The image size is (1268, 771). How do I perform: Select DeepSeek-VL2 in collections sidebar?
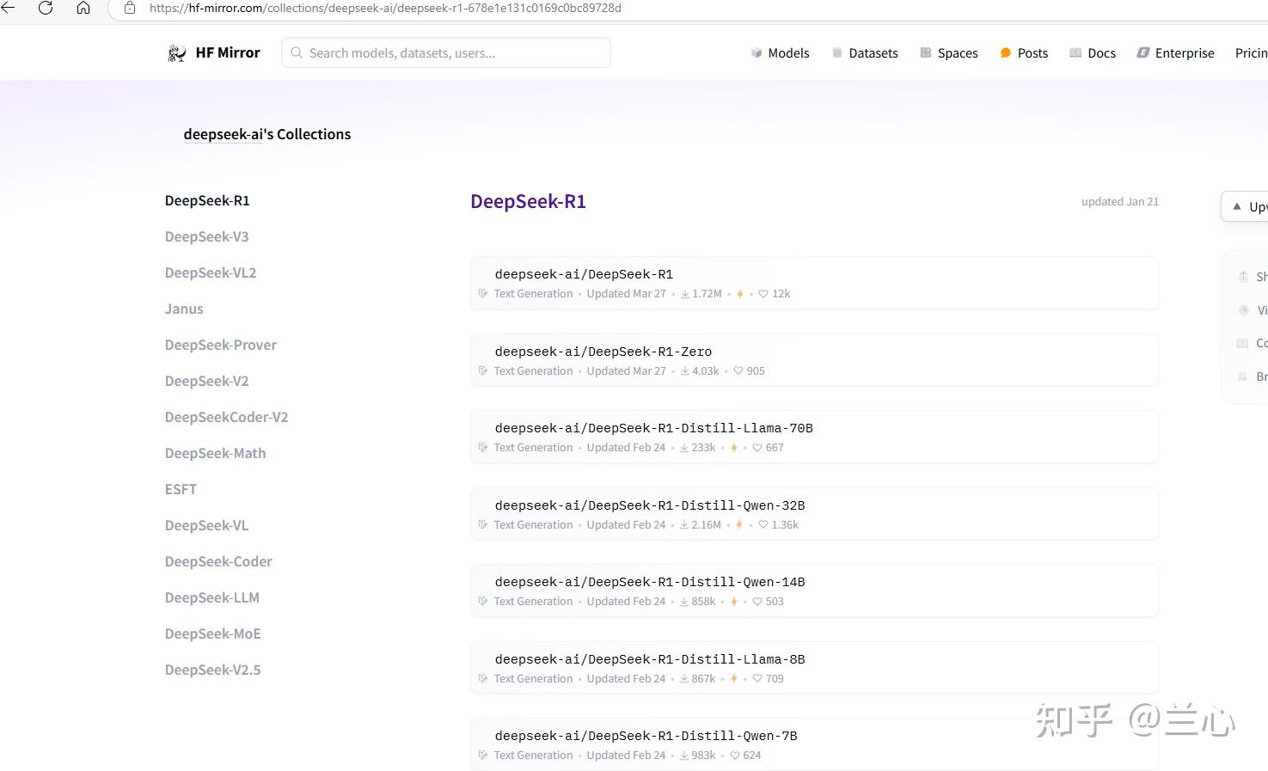point(211,272)
